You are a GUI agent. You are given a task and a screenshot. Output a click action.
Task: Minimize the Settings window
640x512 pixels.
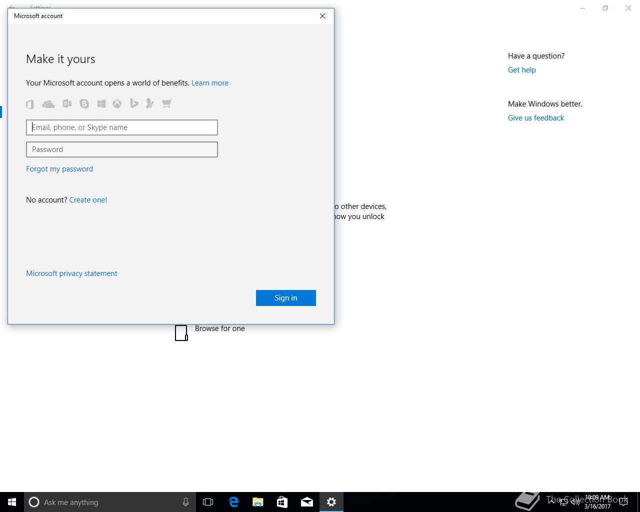coord(582,8)
